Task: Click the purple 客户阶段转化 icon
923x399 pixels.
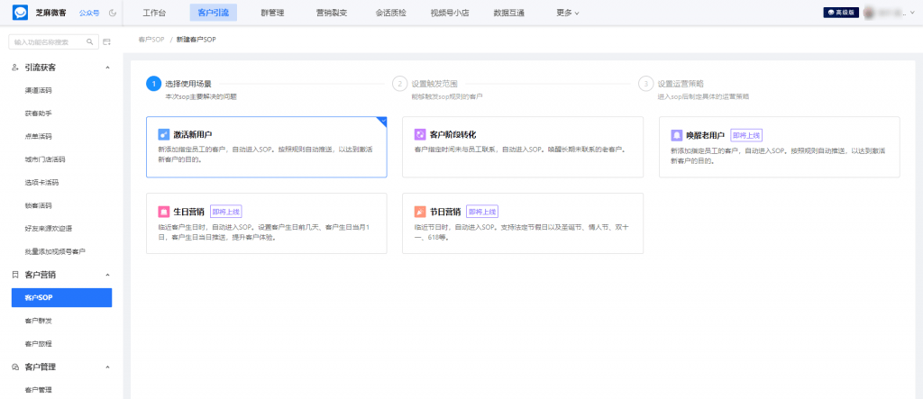Action: [x=419, y=134]
